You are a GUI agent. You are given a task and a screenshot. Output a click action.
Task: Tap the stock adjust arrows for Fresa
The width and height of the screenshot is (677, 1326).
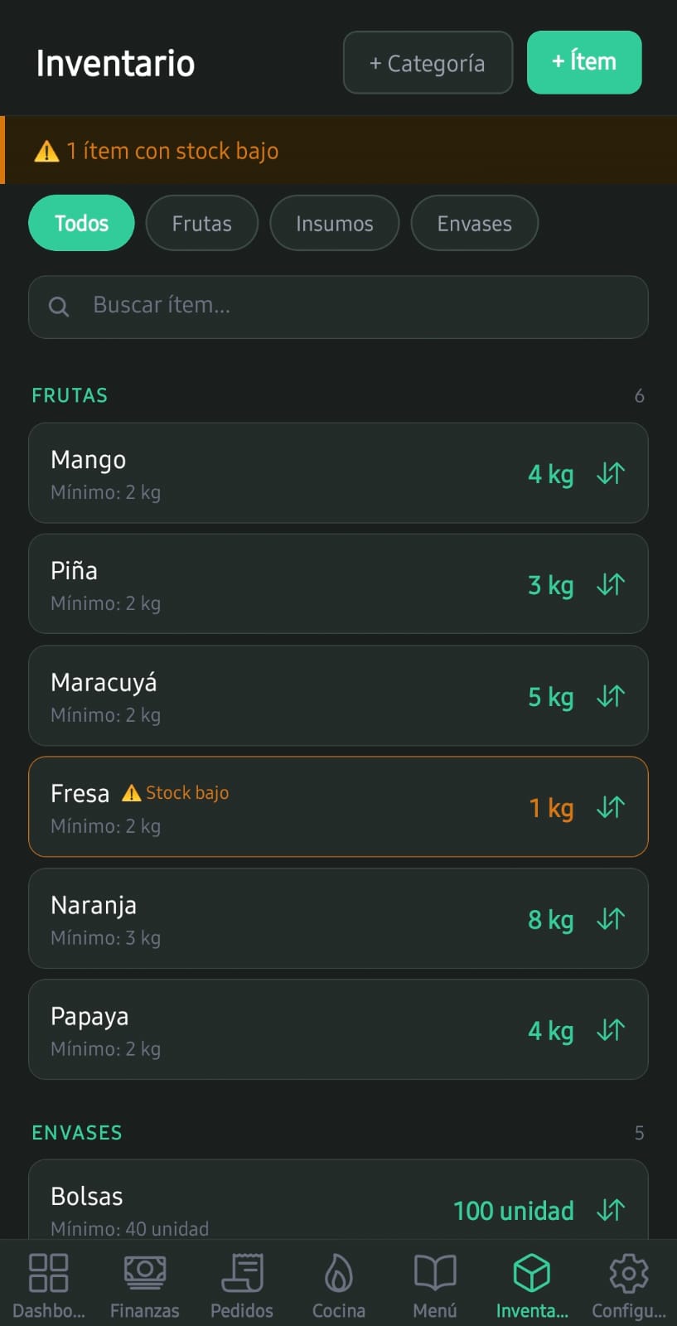point(611,806)
